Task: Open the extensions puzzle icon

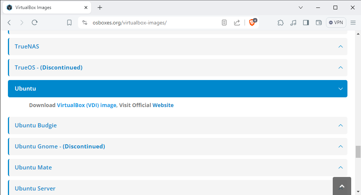Action: click(x=280, y=23)
